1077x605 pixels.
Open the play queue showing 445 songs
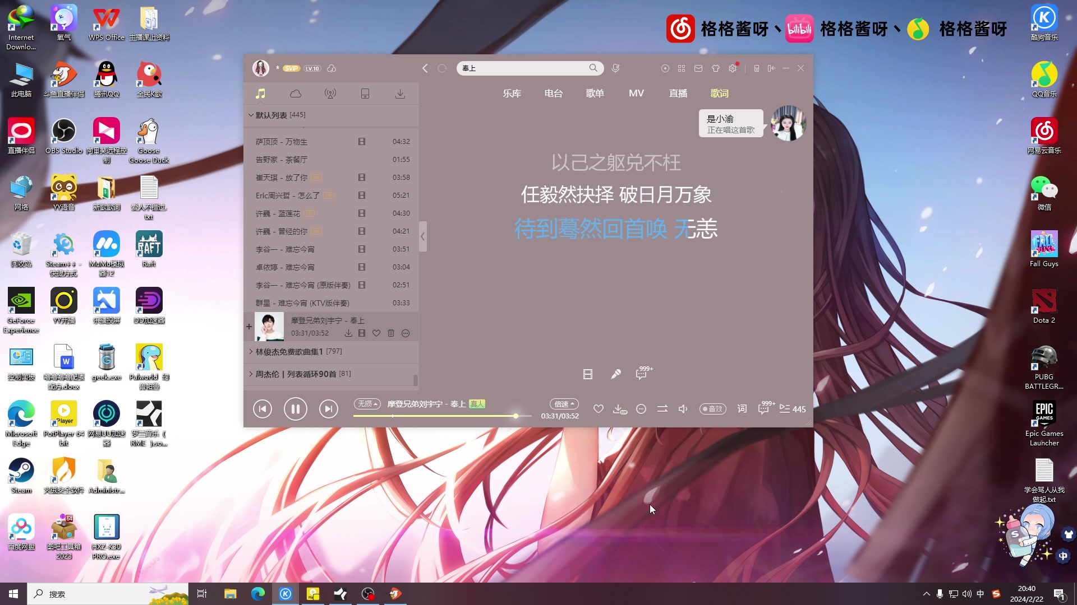coord(793,409)
